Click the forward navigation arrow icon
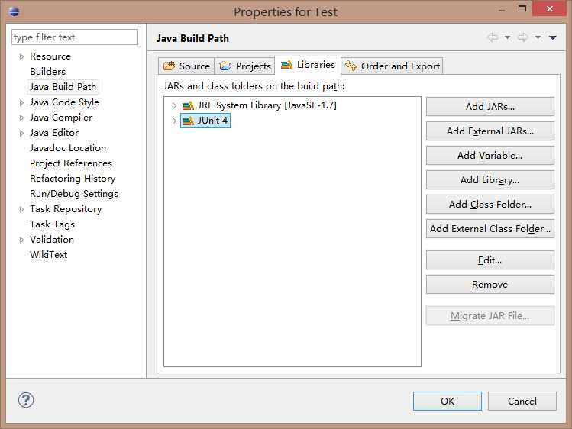The width and height of the screenshot is (572, 429). [x=523, y=37]
